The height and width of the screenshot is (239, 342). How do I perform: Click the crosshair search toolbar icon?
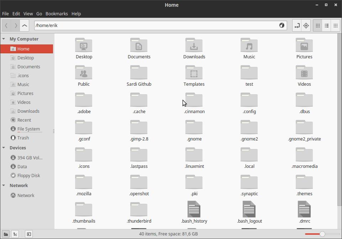point(306,26)
